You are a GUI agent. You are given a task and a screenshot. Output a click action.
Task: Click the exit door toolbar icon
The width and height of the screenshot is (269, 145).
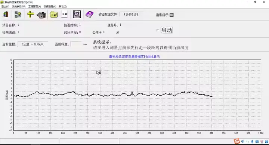pyautogui.click(x=6, y=15)
